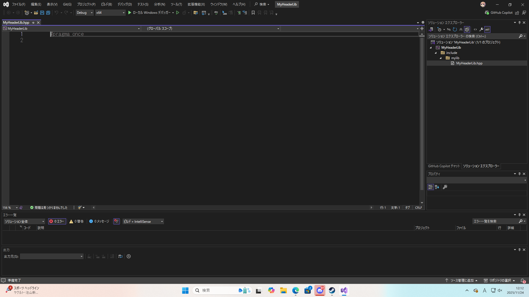Click Add to Source Control in status bar

(x=461, y=280)
